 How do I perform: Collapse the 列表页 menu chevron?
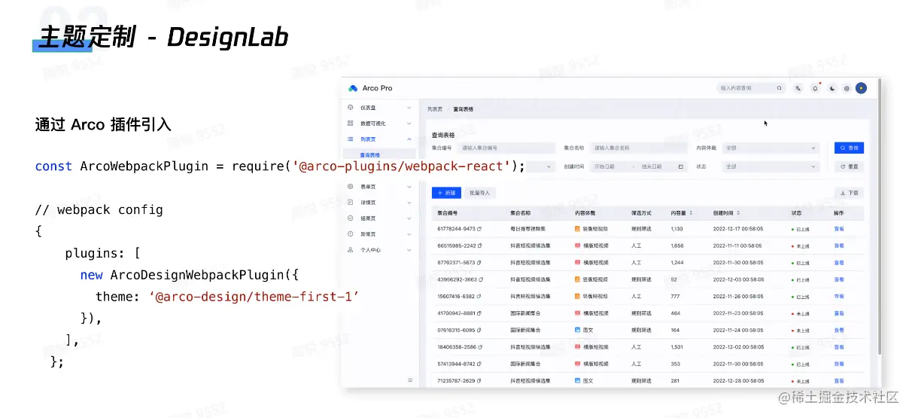(409, 139)
